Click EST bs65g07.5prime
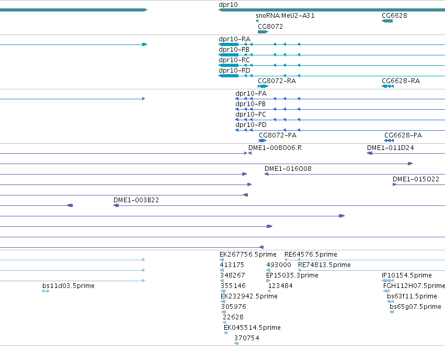Screen dimensions: 445x346 (415, 307)
